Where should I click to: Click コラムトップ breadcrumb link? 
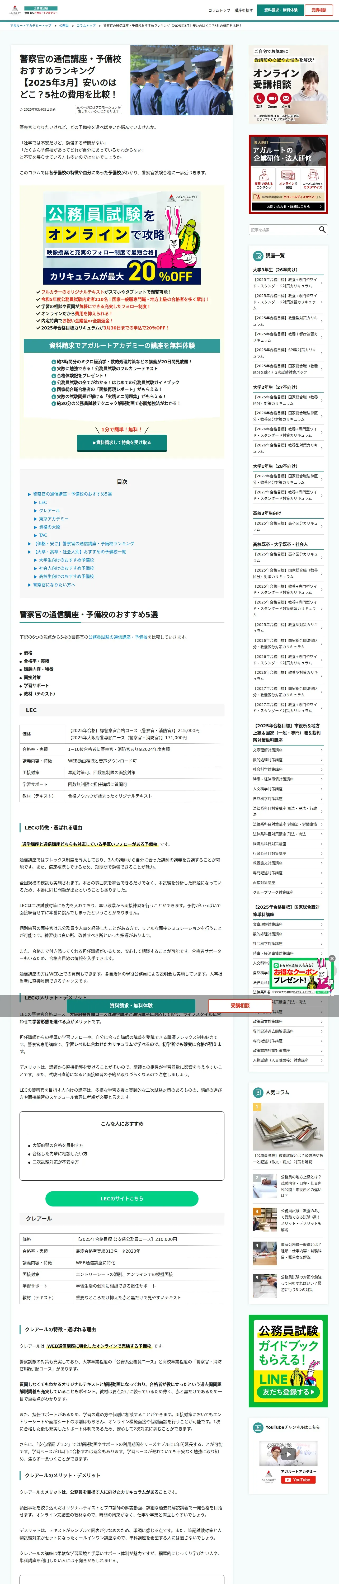point(86,26)
